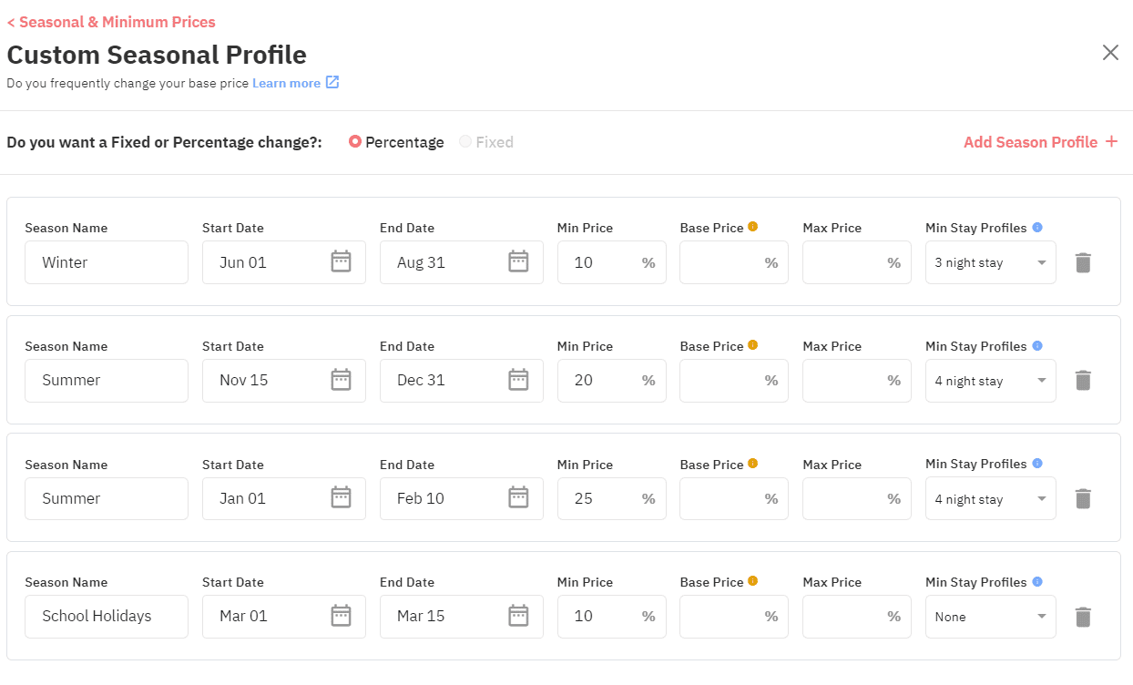The height and width of the screenshot is (685, 1133).
Task: Click Base Price info icon in School Holidays row
Action: click(752, 581)
